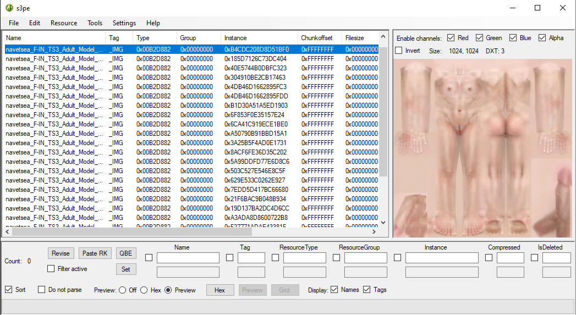Viewport: 576px width, 315px height.
Task: Select row with instance 0x304910BE2CB17463
Action: (x=191, y=78)
